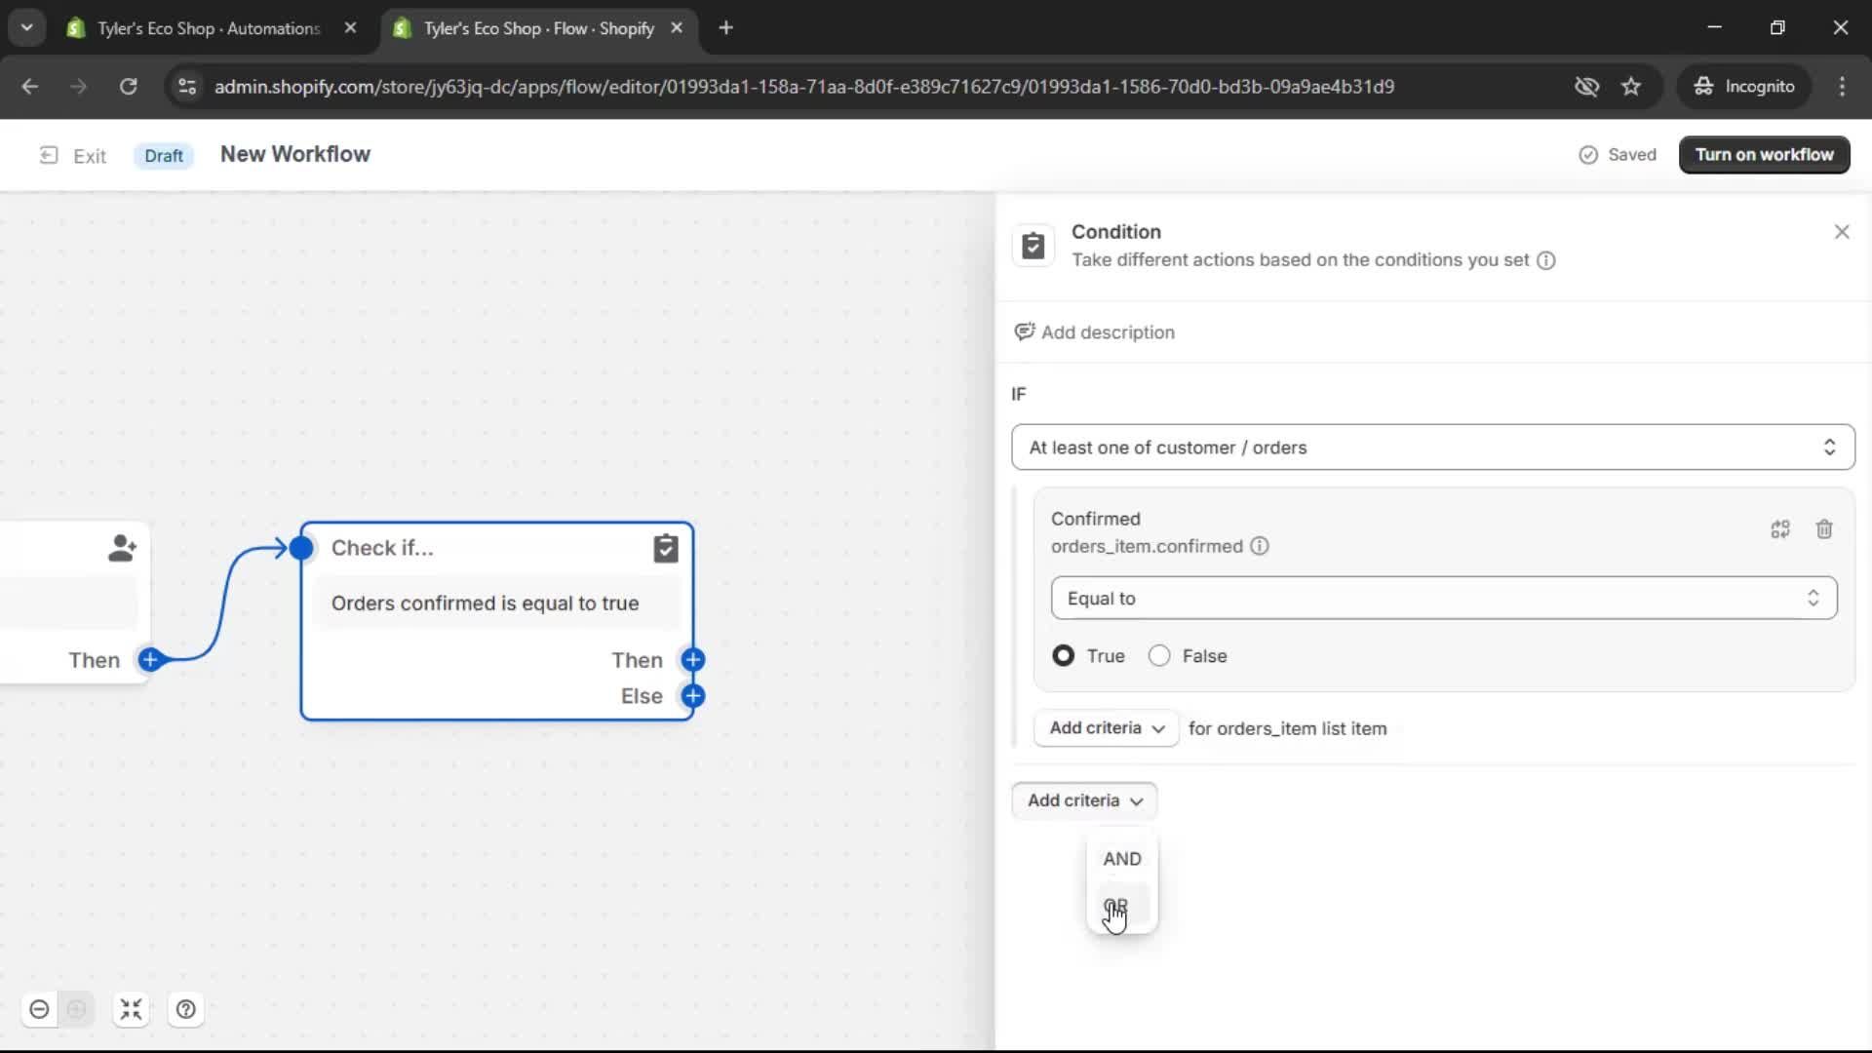1872x1053 pixels.
Task: Click the info icon next to orders_item.confirmed
Action: pyautogui.click(x=1259, y=546)
